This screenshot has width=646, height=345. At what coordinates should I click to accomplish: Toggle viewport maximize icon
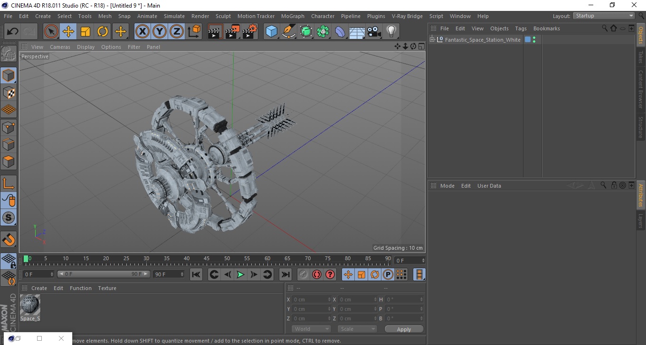click(421, 46)
